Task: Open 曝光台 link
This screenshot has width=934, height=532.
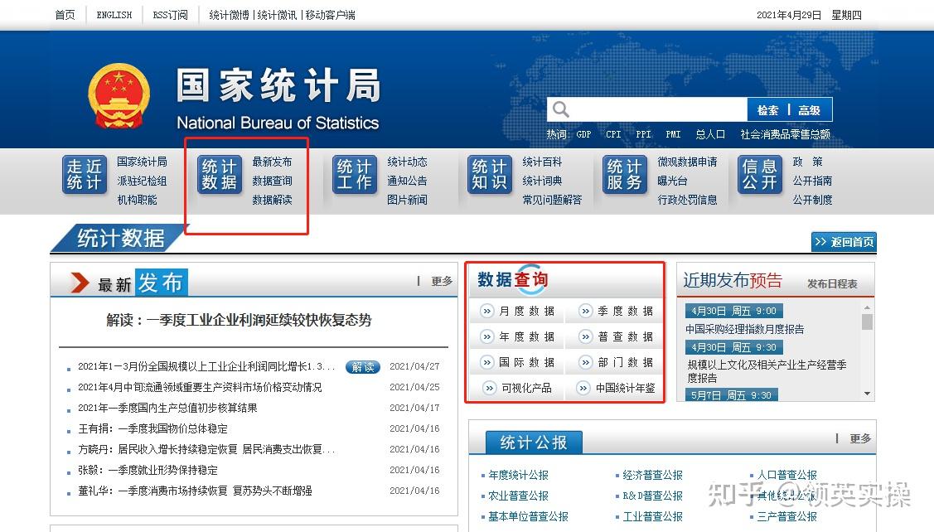Action: (672, 181)
